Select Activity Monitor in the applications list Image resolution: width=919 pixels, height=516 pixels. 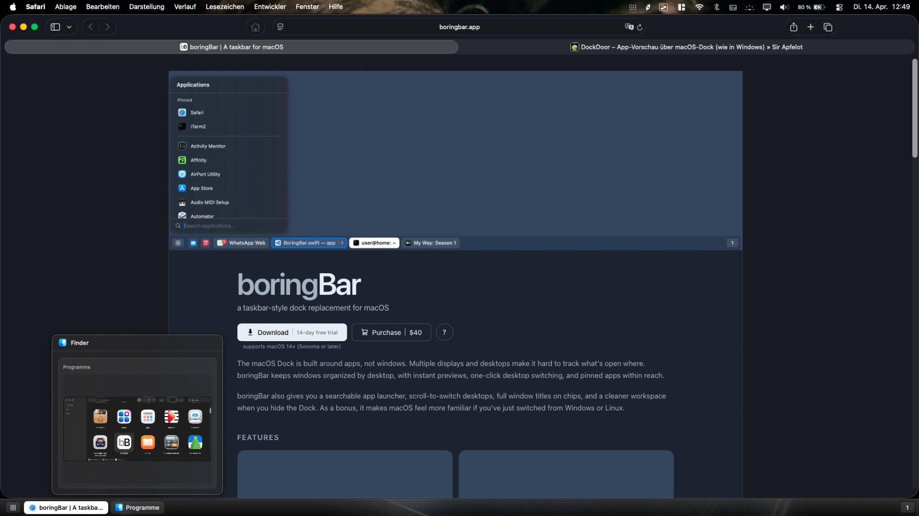click(x=229, y=146)
